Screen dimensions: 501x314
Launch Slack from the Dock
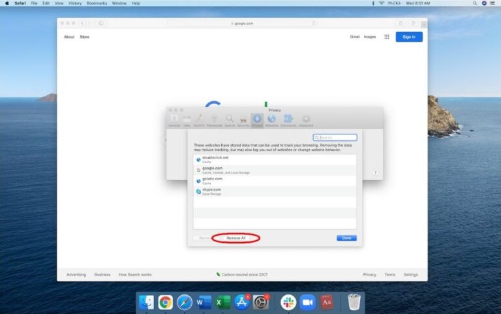coord(288,302)
